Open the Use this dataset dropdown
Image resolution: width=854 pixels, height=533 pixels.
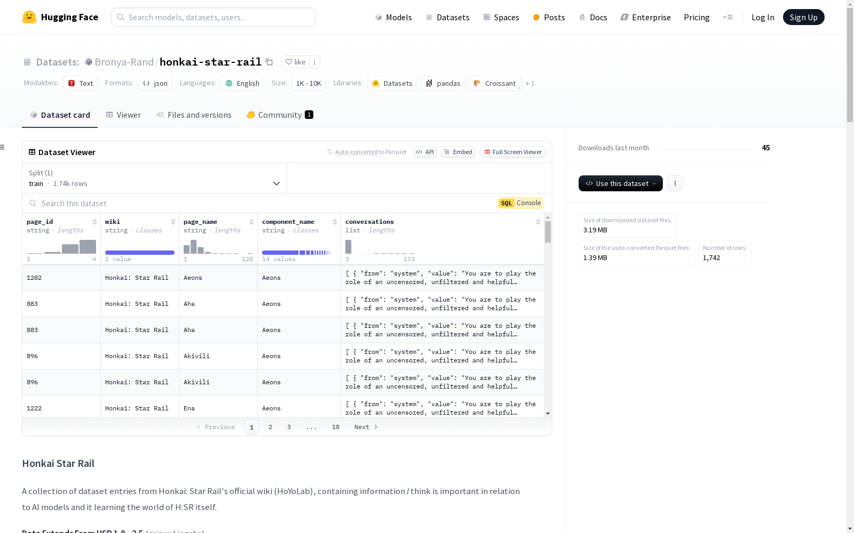(x=621, y=183)
